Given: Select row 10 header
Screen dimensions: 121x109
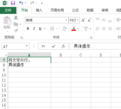Looking at the screenshot, I should pyautogui.click(x=4, y=75).
